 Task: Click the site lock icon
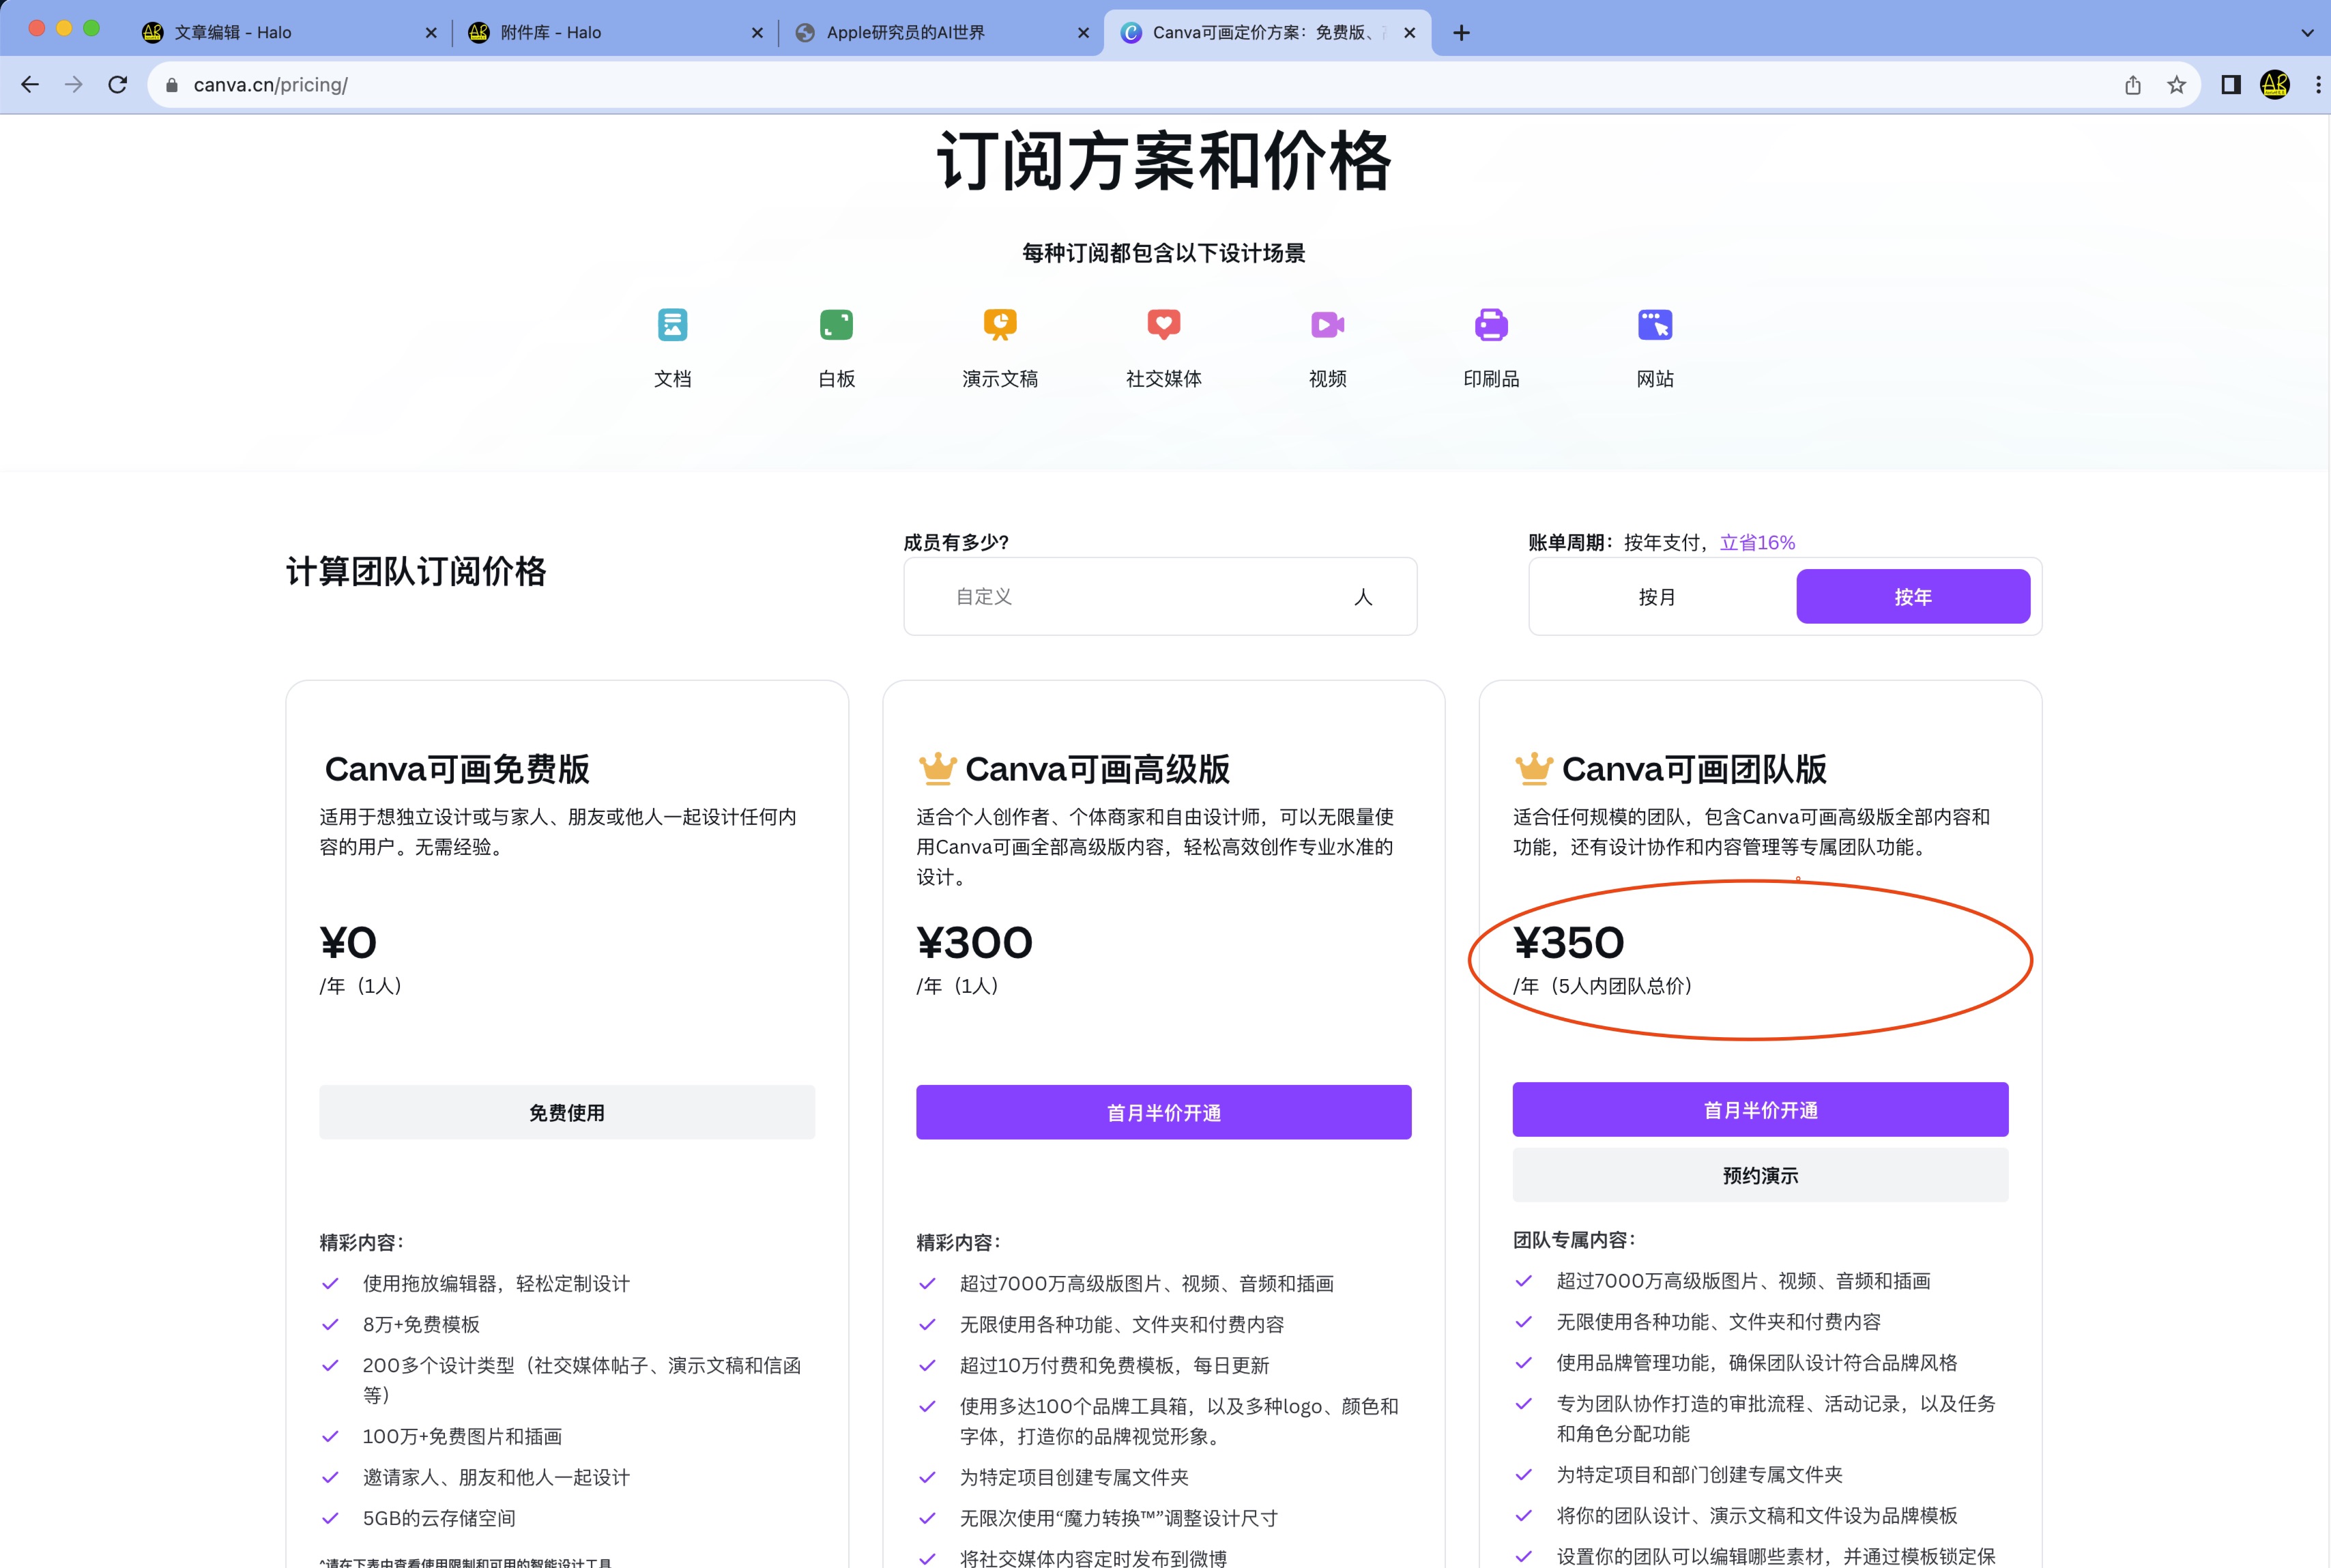pyautogui.click(x=172, y=85)
